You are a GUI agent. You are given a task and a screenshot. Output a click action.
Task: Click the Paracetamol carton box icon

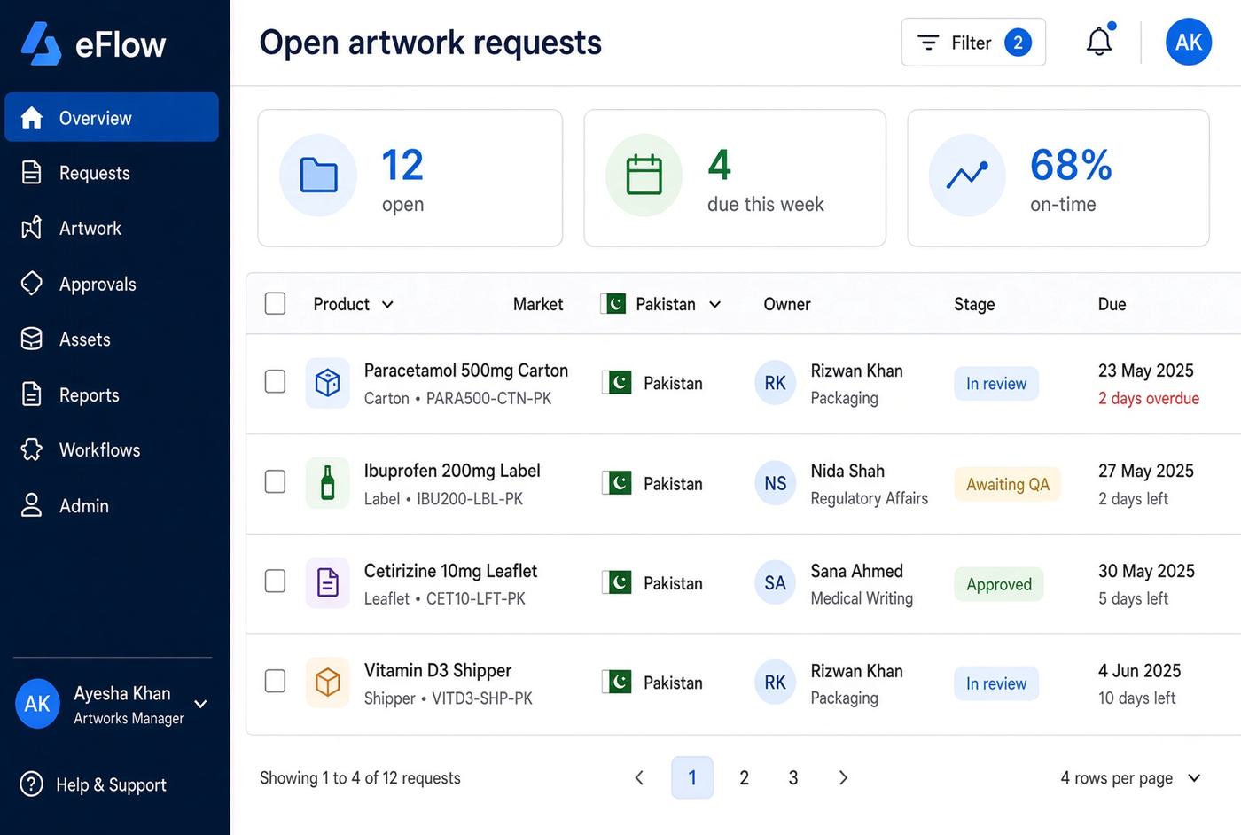point(328,383)
